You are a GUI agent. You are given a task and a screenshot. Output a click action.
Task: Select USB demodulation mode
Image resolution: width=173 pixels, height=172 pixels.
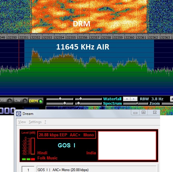tap(6, 101)
